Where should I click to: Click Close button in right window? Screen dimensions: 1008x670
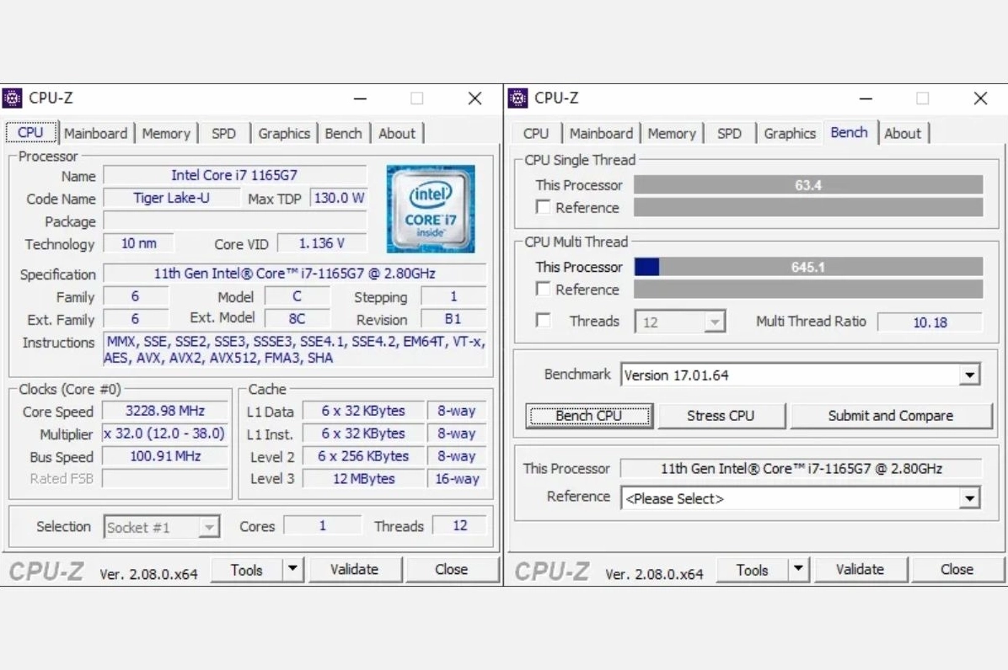click(957, 570)
